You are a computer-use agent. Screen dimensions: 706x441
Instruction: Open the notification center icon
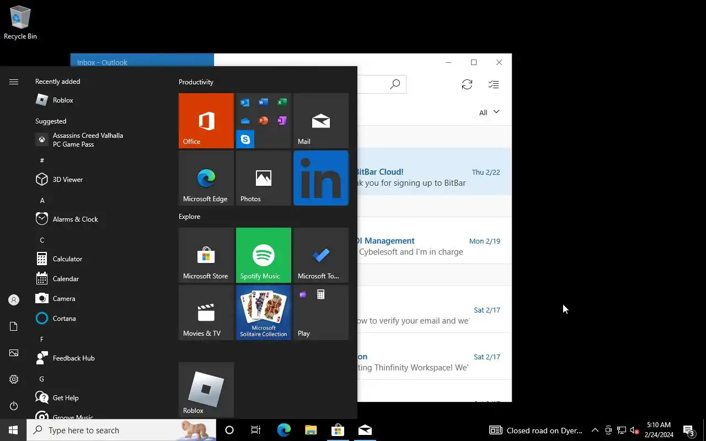688,431
